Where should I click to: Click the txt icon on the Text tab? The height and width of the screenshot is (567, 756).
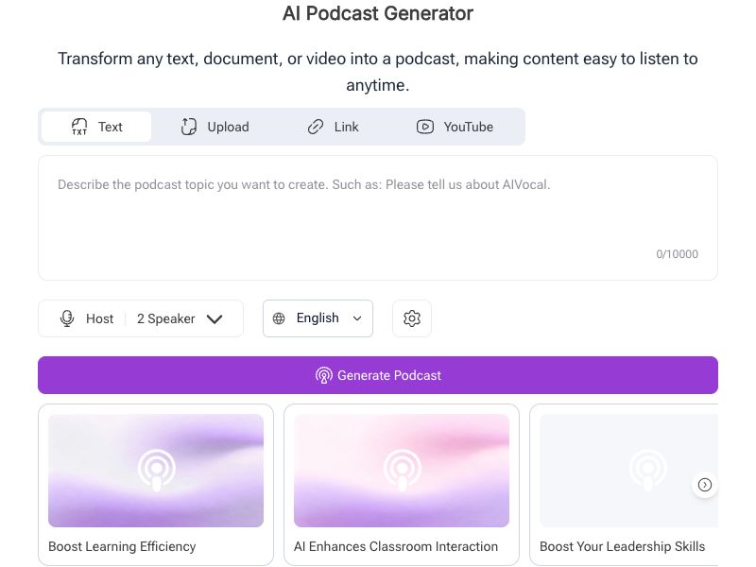[79, 126]
